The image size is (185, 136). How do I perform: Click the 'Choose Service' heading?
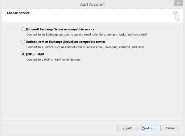point(18,13)
